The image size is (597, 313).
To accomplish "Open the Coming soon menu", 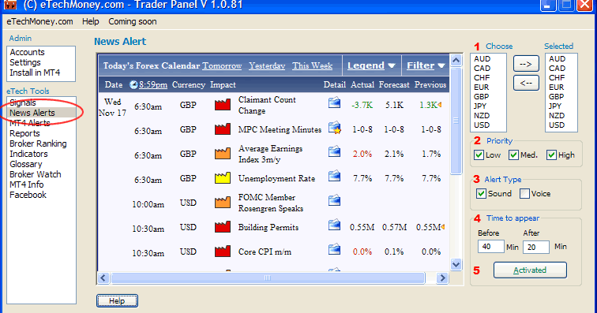I will coord(133,21).
